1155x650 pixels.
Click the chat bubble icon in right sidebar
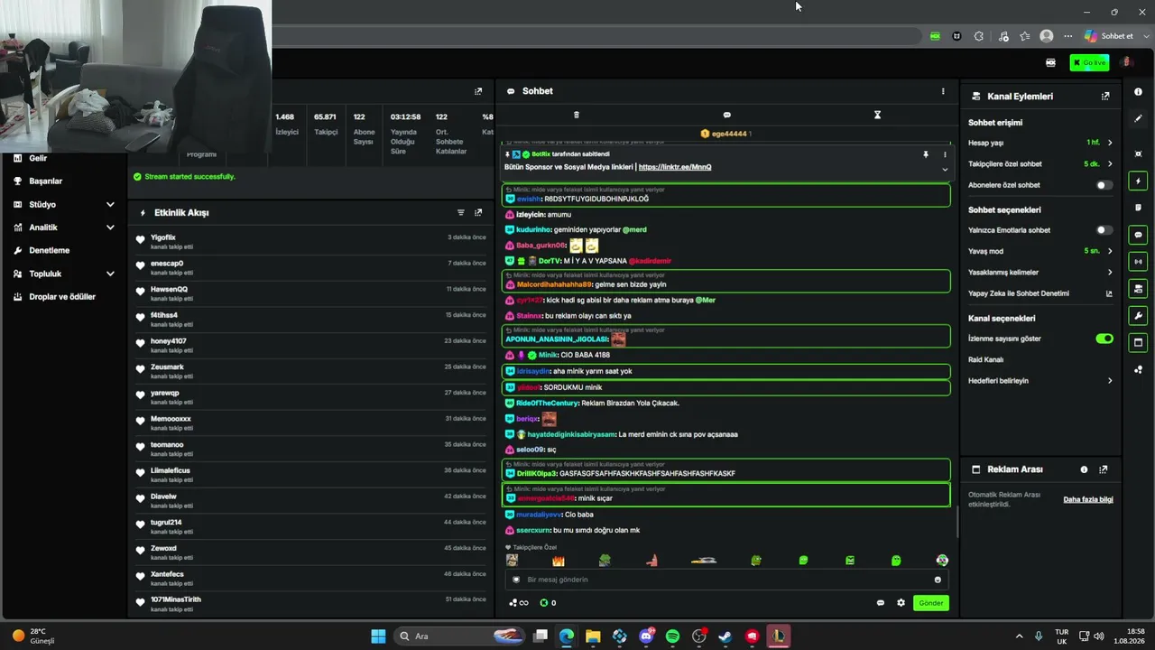(1138, 235)
